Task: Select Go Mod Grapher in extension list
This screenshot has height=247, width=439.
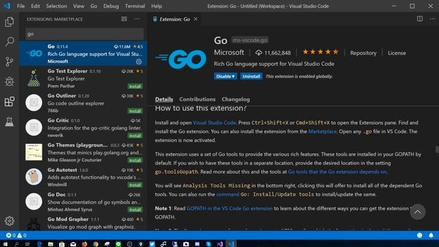Action: 83,223
